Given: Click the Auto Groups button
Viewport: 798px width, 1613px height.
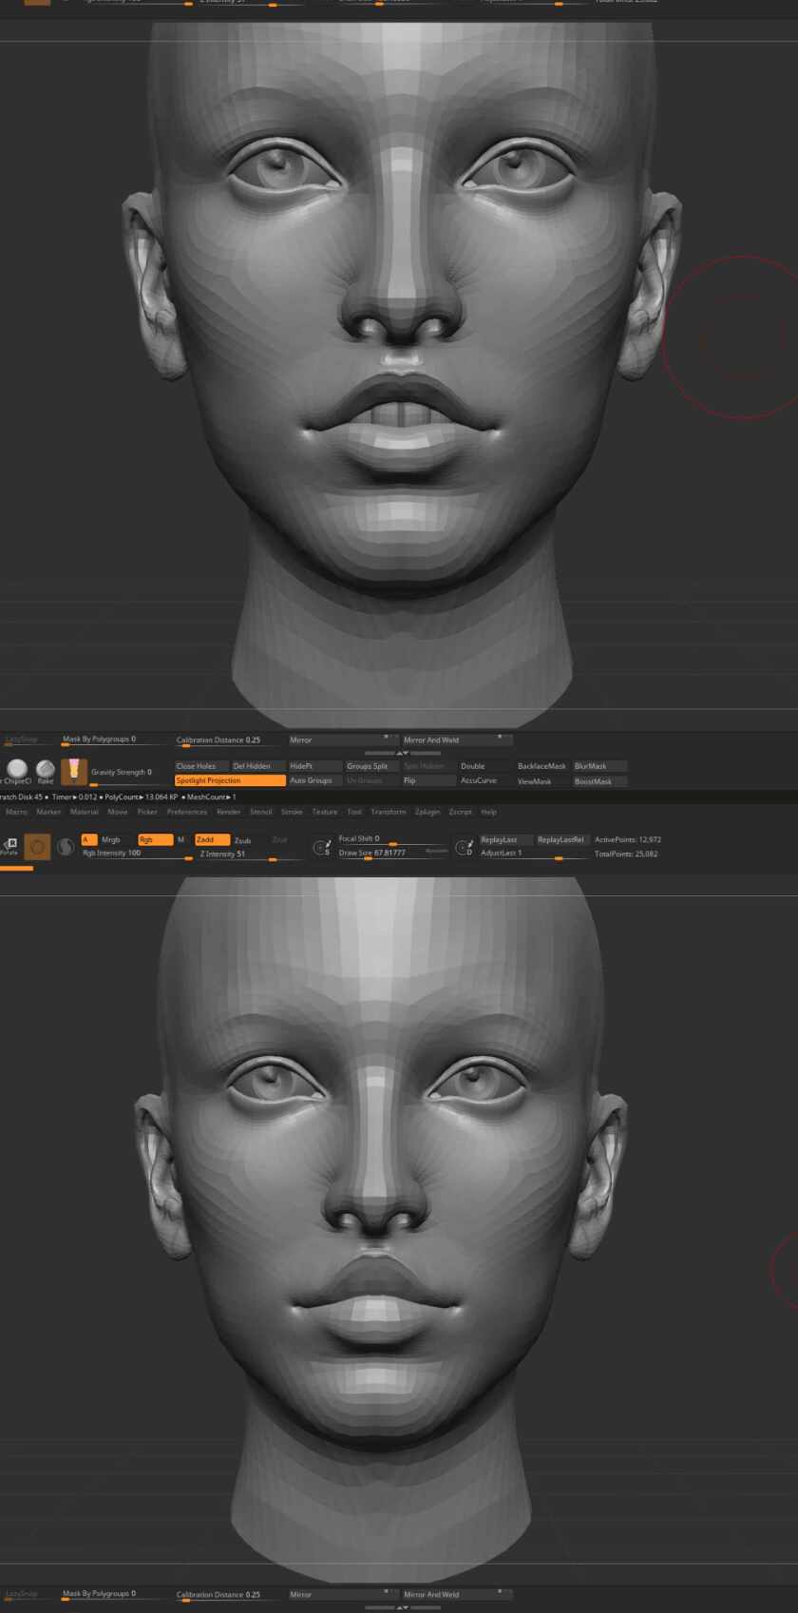Looking at the screenshot, I should pos(314,780).
